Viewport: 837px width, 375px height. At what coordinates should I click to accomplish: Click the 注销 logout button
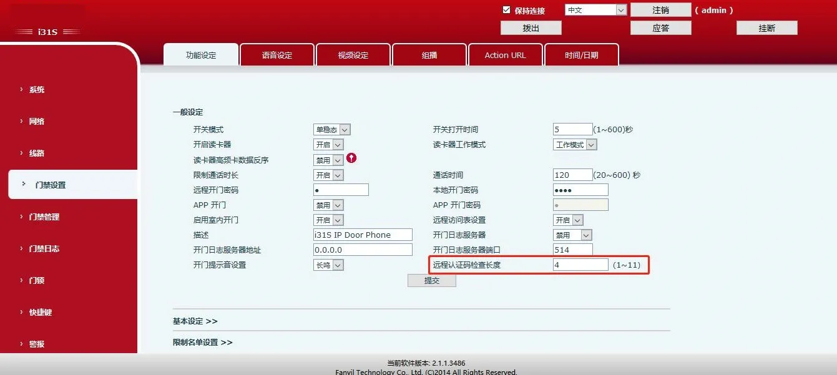pyautogui.click(x=660, y=9)
